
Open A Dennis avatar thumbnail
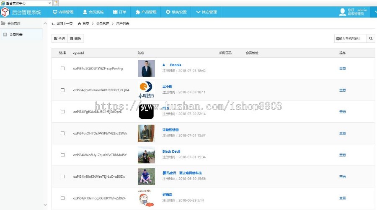click(146, 69)
